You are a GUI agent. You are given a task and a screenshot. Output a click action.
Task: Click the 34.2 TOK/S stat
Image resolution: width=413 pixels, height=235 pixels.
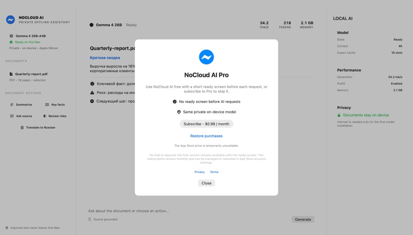tap(264, 25)
